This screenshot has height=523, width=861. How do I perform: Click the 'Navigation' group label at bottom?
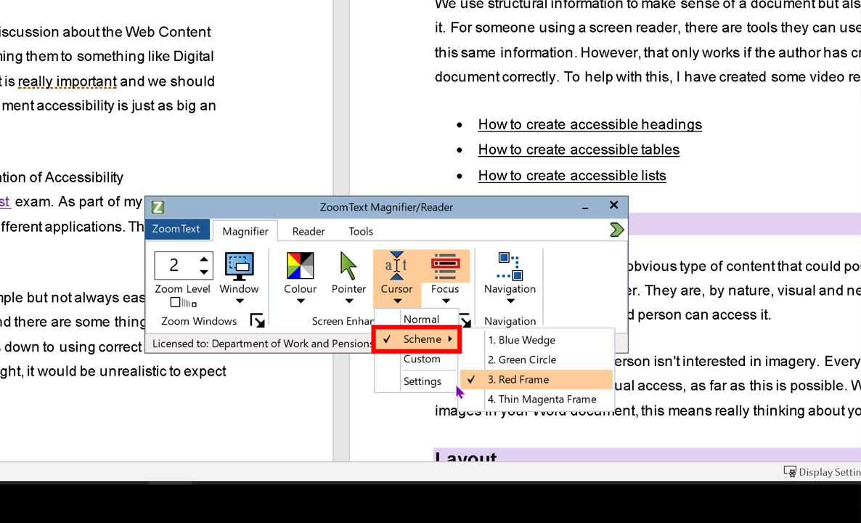click(x=510, y=321)
